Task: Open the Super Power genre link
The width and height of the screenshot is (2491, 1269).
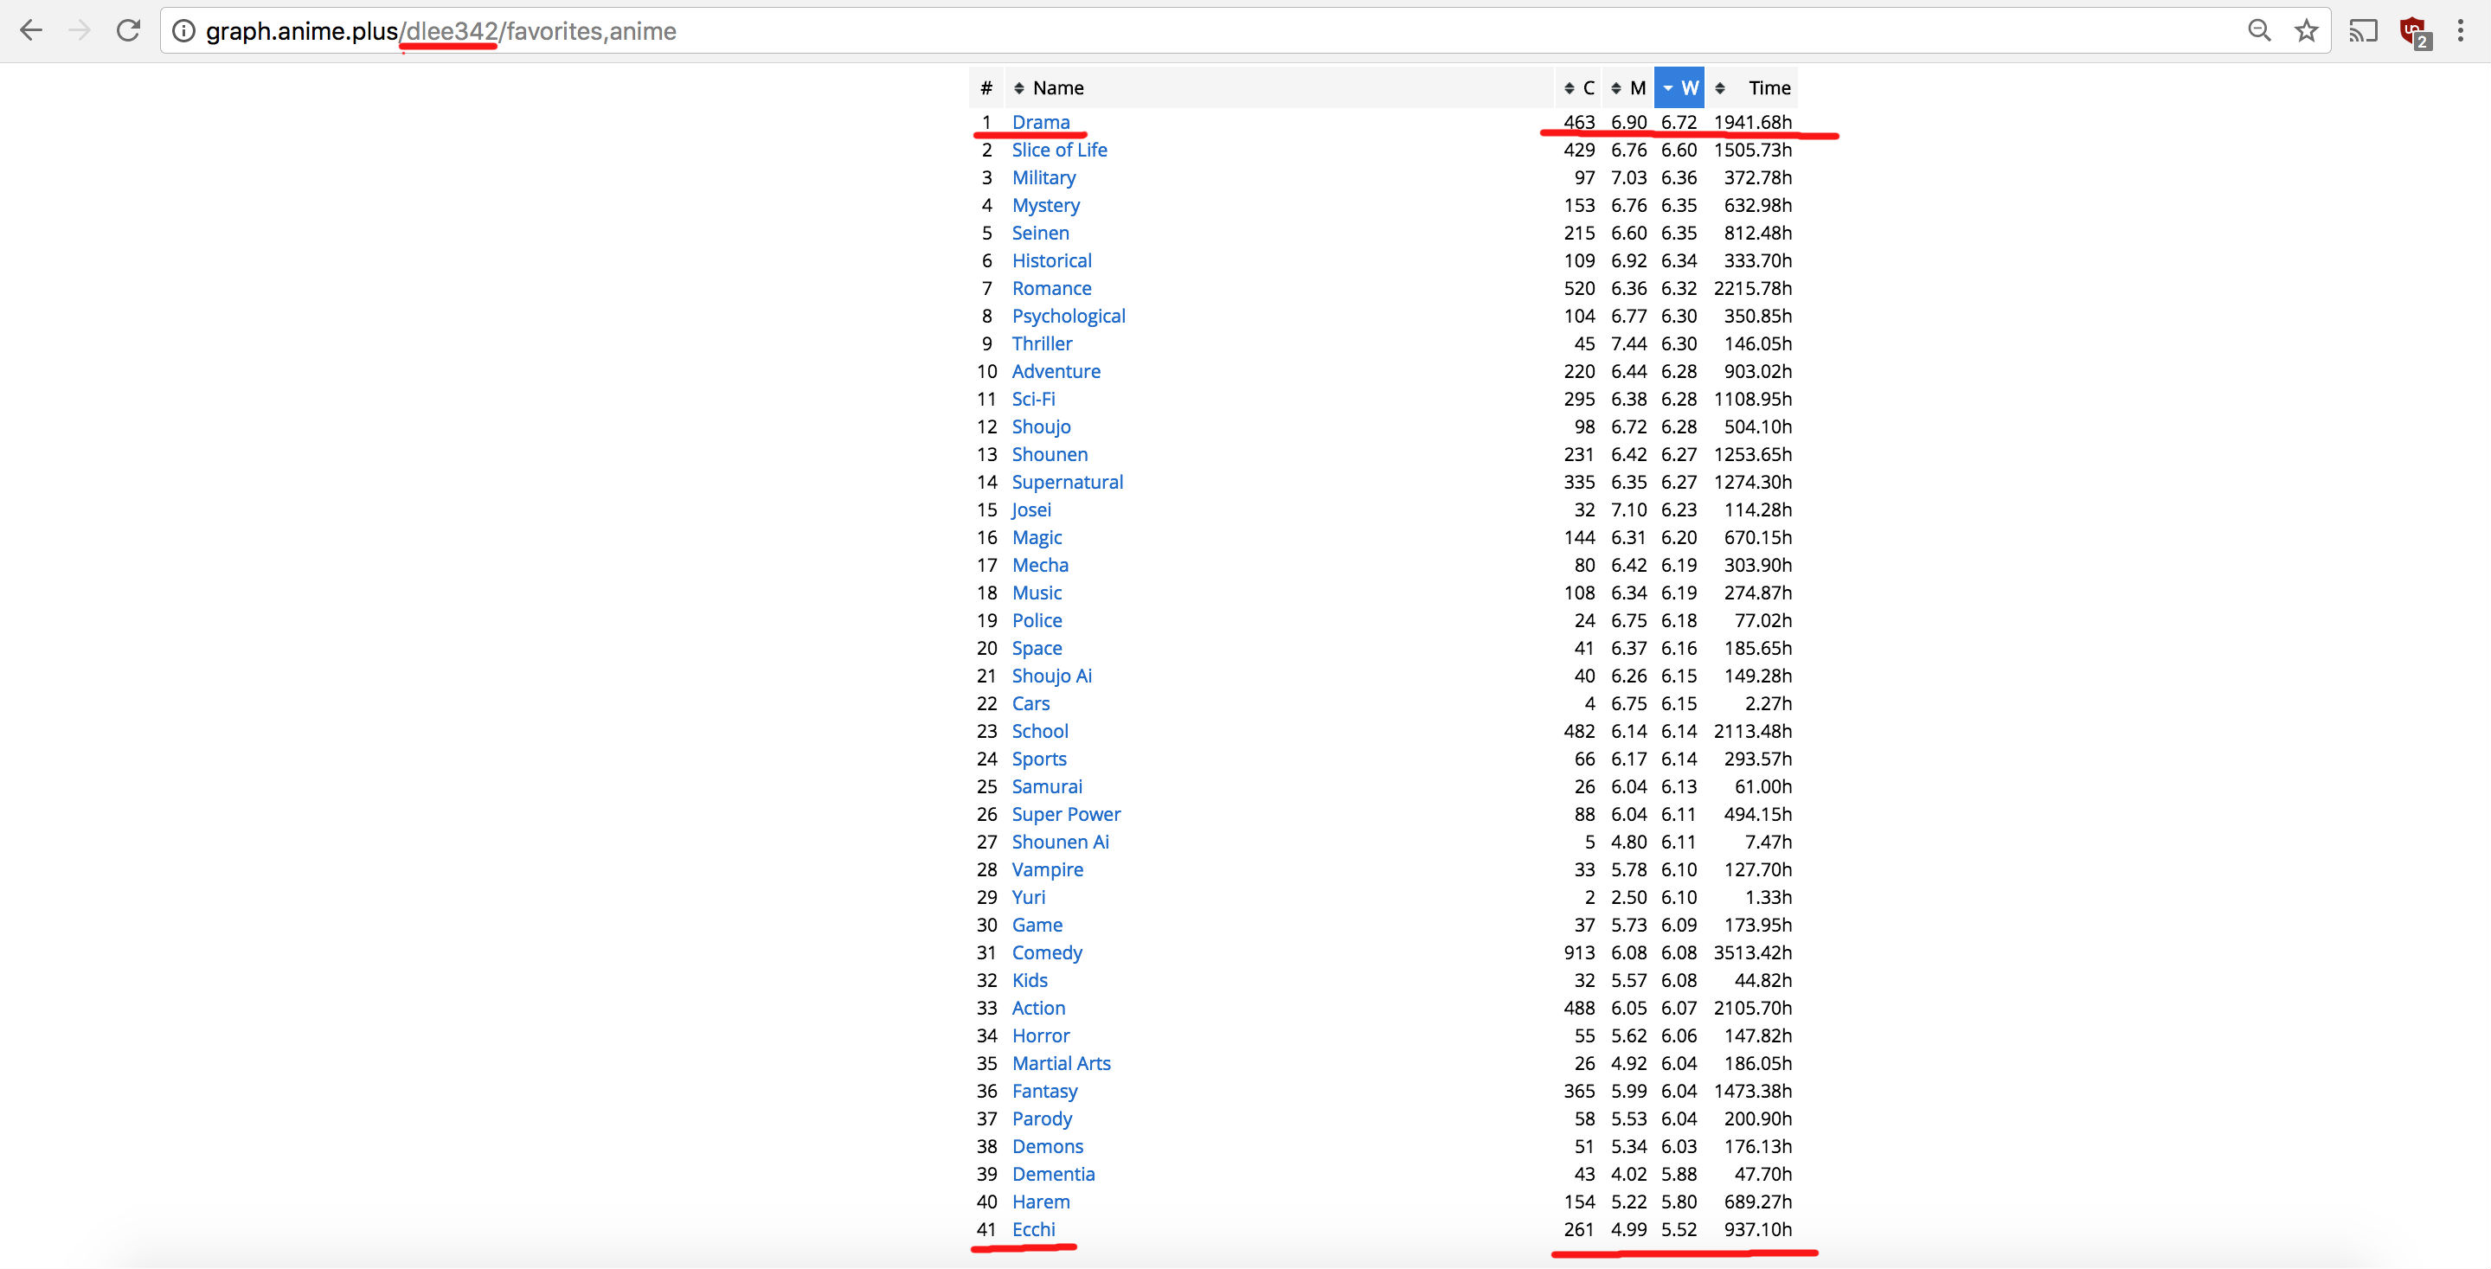Action: tap(1066, 815)
